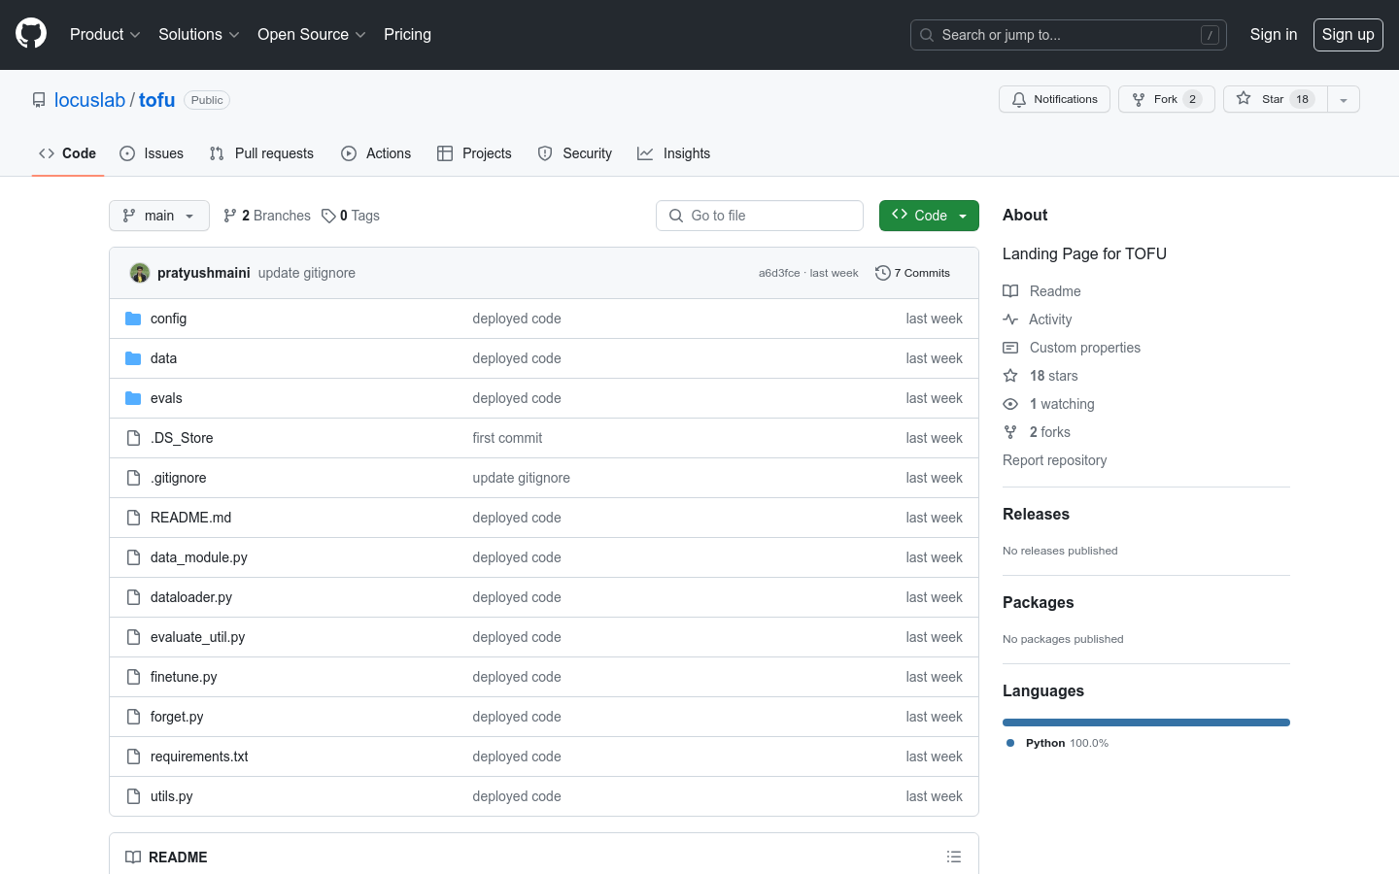
Task: Click the README.md file icon
Action: pyautogui.click(x=133, y=518)
